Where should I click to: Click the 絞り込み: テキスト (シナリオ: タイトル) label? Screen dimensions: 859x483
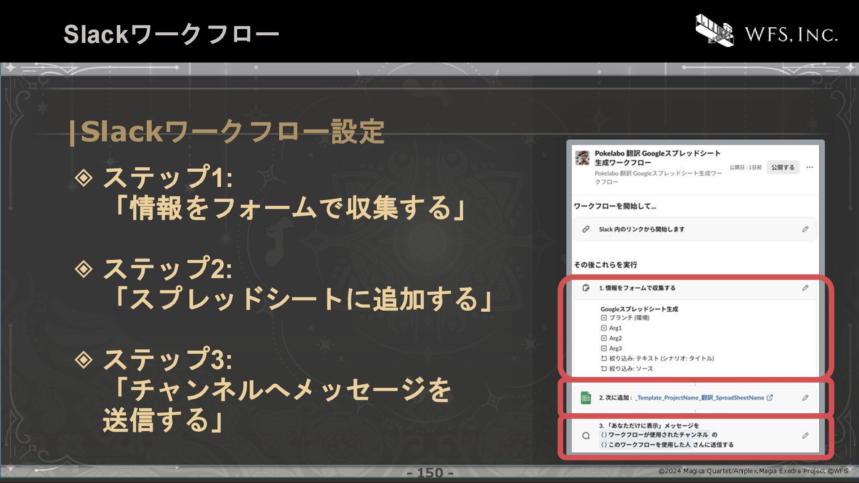[x=661, y=358]
